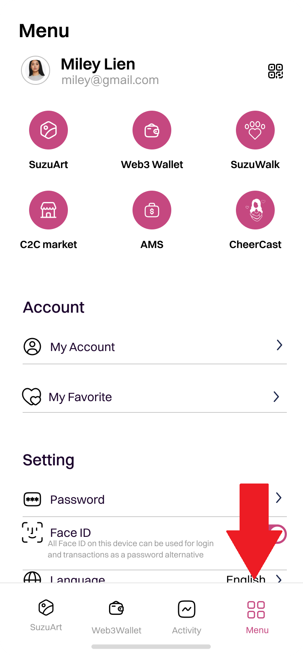Expand My Account with its chevron
303x656 pixels.
[x=279, y=345]
